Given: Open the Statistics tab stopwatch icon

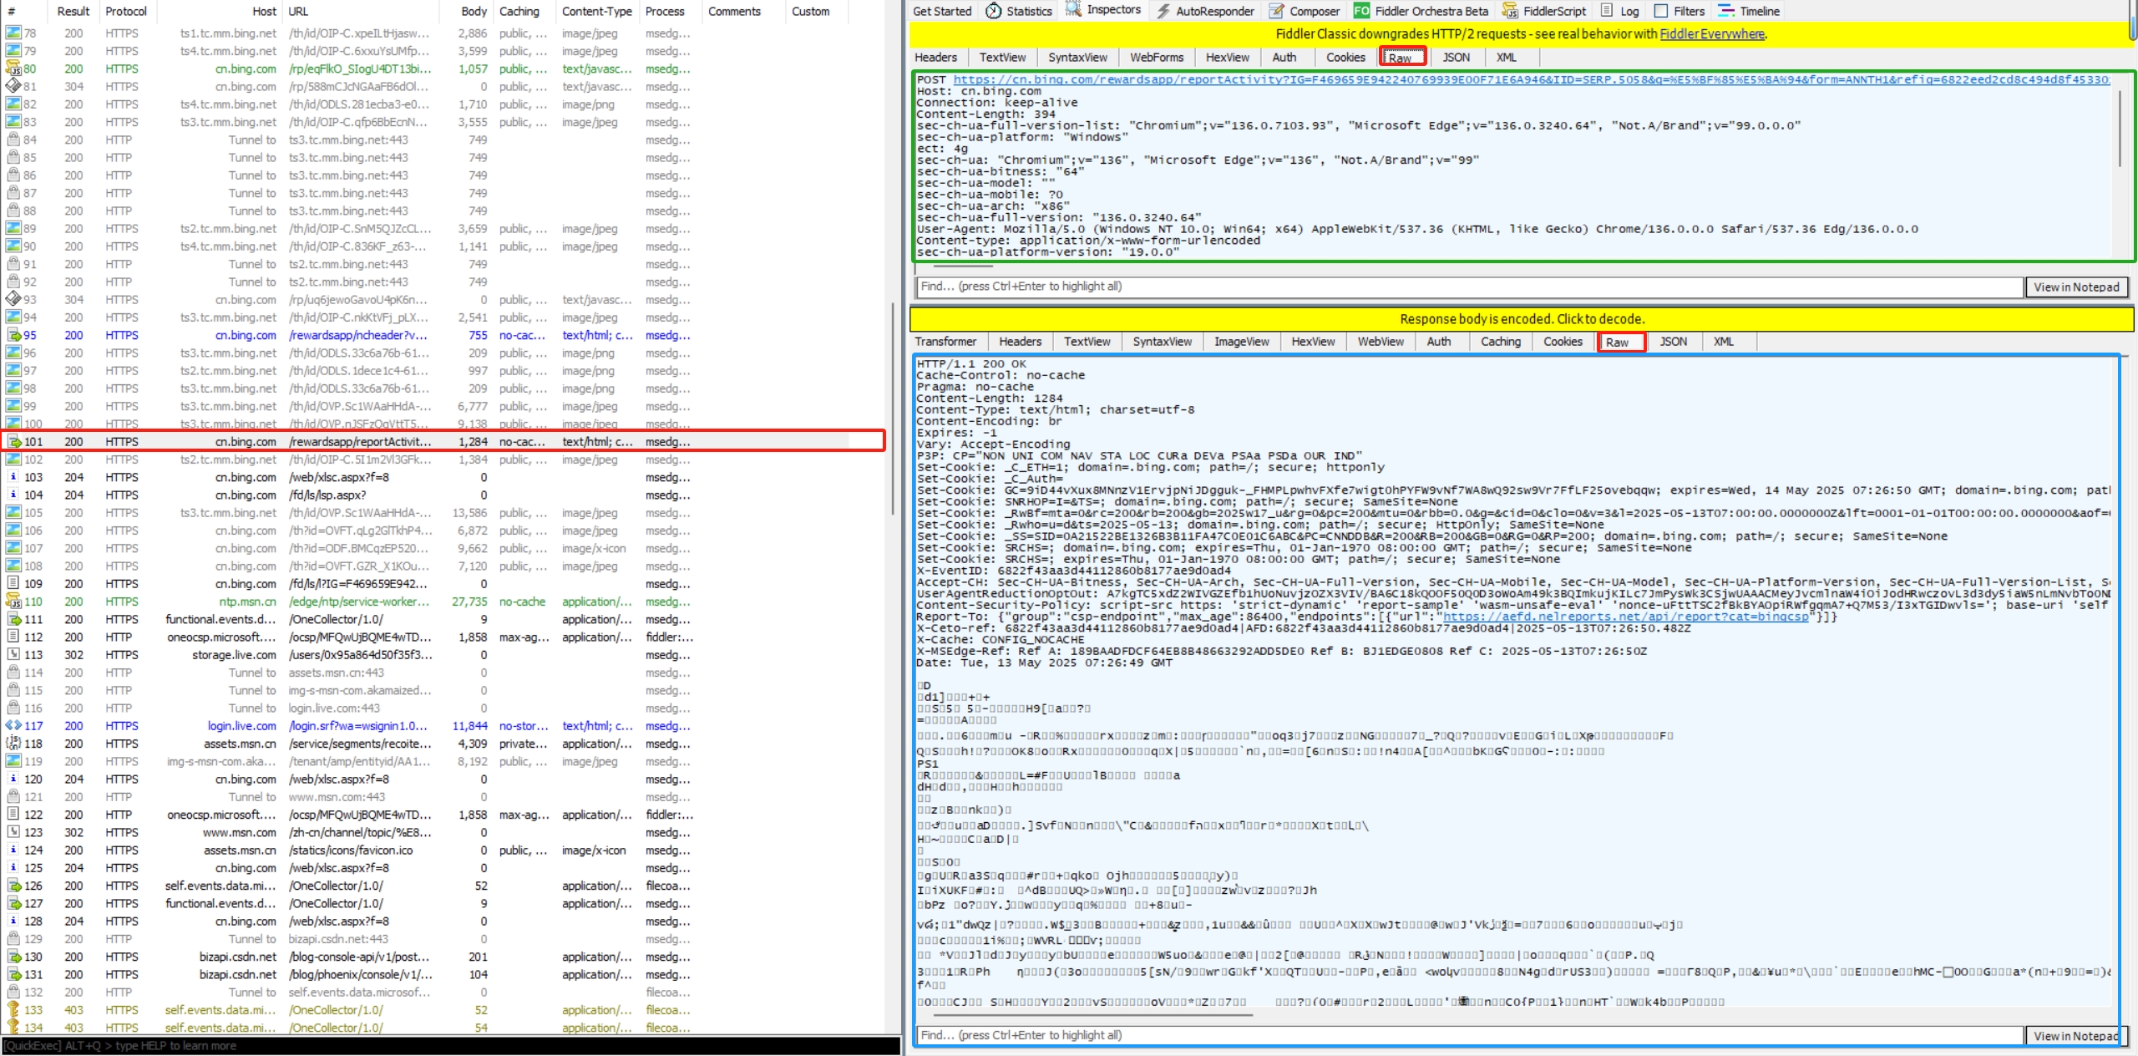Looking at the screenshot, I should [x=993, y=11].
